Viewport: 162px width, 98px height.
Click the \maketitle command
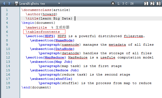tap(36, 28)
